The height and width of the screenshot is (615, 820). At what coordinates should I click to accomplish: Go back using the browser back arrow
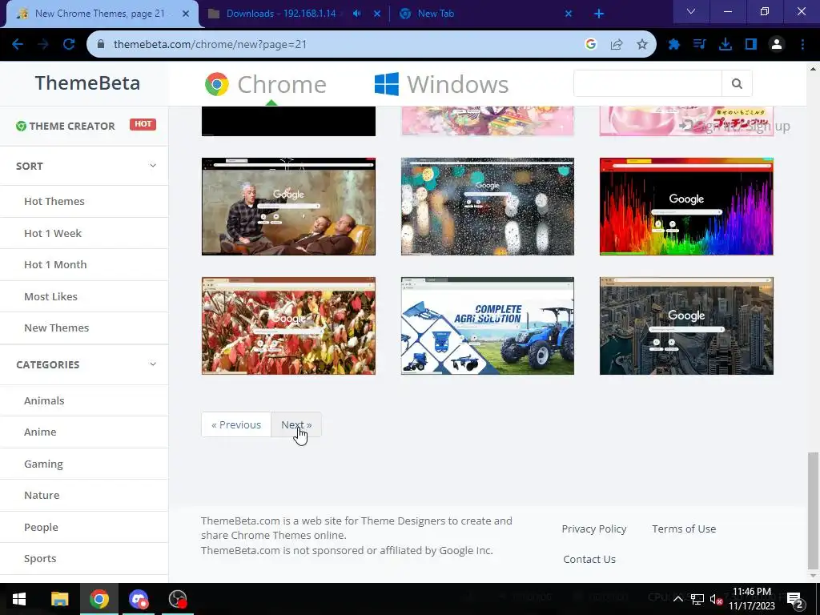(18, 45)
